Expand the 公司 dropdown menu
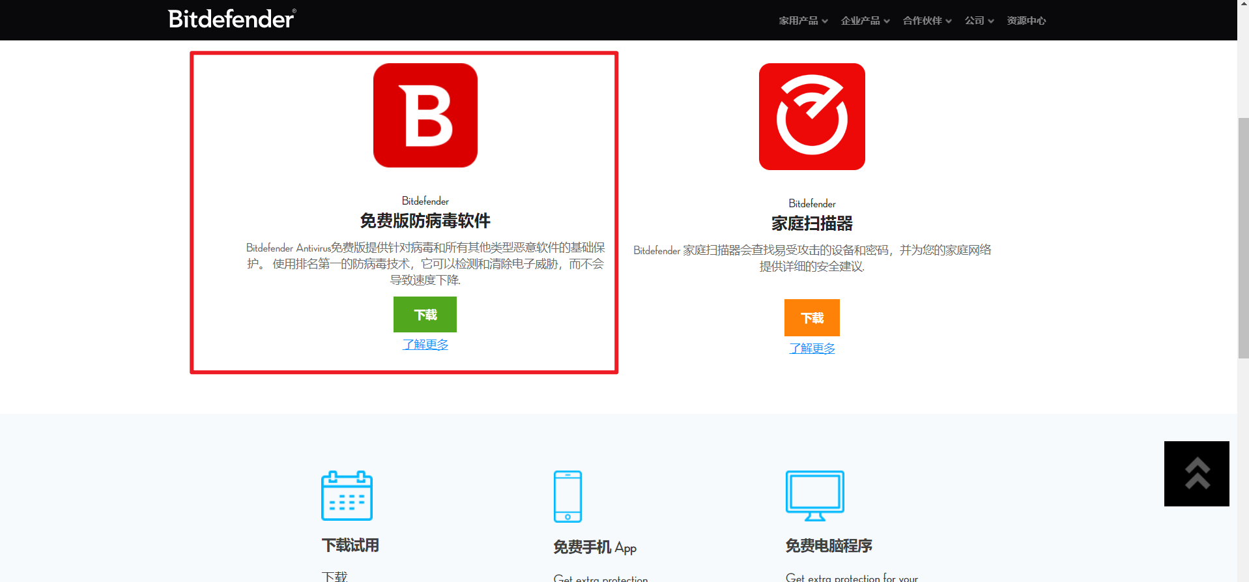 click(x=979, y=21)
